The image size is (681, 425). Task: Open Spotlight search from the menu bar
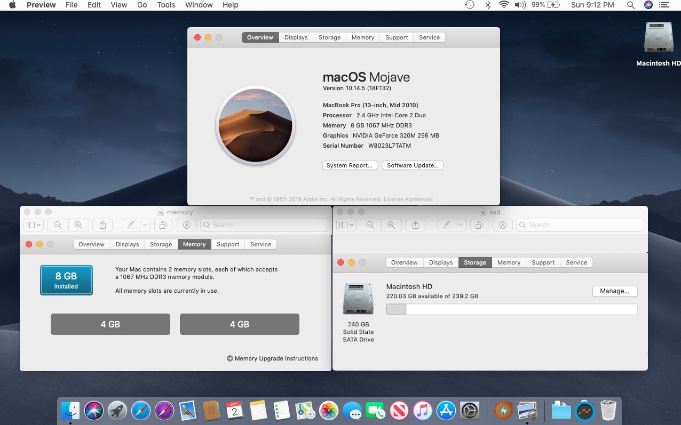[631, 5]
